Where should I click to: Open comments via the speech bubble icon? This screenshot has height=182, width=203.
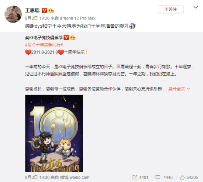tap(158, 177)
